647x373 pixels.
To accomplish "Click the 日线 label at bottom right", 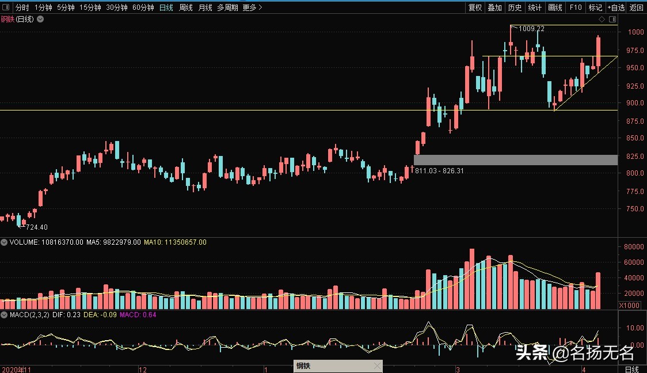I will coord(632,370).
